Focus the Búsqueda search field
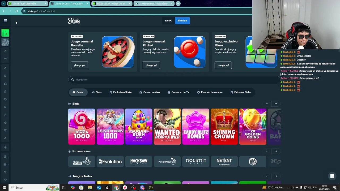The width and height of the screenshot is (340, 191). [x=174, y=80]
